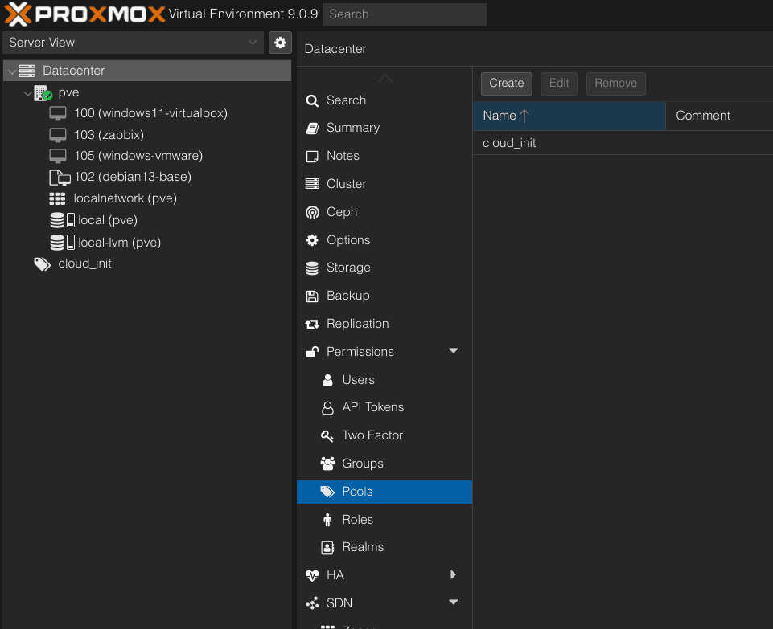Click the retweet icon next to Replication
This screenshot has height=629, width=773.
[312, 324]
